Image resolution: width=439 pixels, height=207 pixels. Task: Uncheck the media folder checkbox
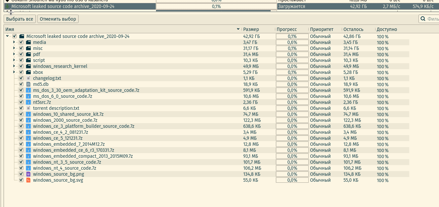(x=21, y=42)
